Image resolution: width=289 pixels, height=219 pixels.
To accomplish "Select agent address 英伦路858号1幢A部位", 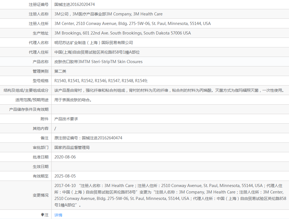I will pyautogui.click(x=97, y=52).
